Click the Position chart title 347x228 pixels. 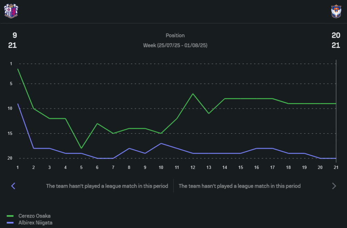click(175, 35)
